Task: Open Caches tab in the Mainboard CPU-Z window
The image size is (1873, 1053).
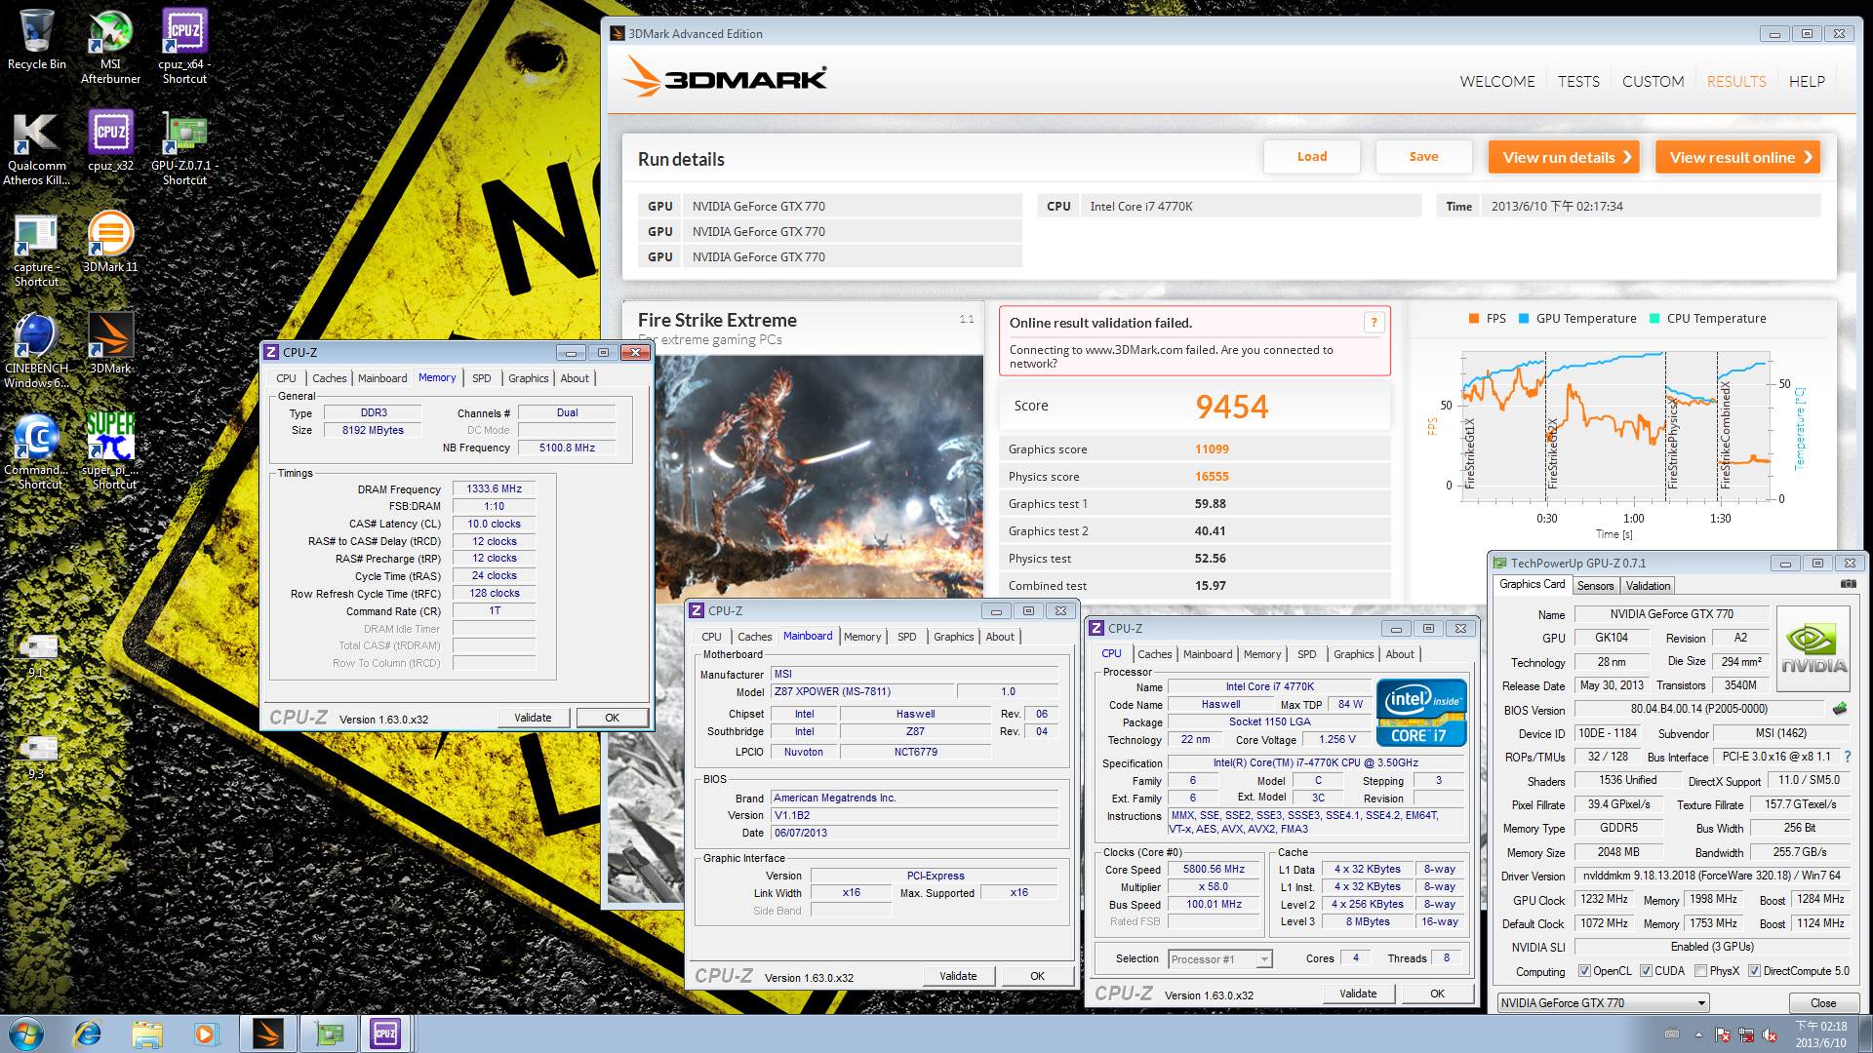Action: [x=754, y=637]
